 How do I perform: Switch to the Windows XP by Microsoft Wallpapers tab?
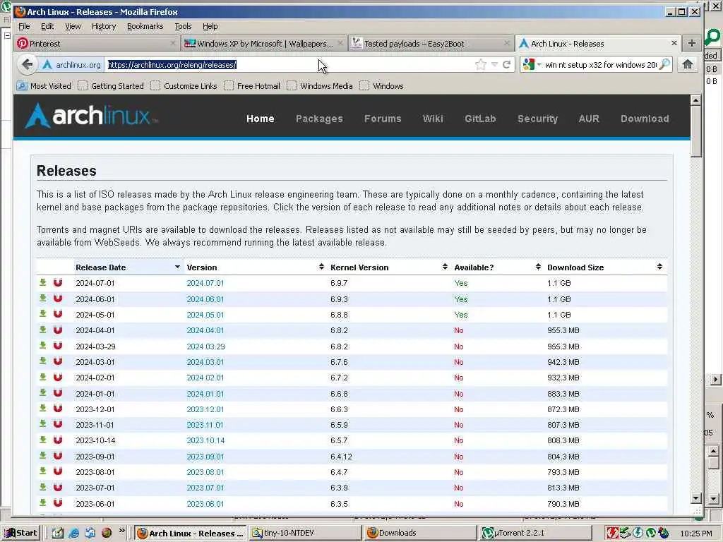(x=264, y=43)
